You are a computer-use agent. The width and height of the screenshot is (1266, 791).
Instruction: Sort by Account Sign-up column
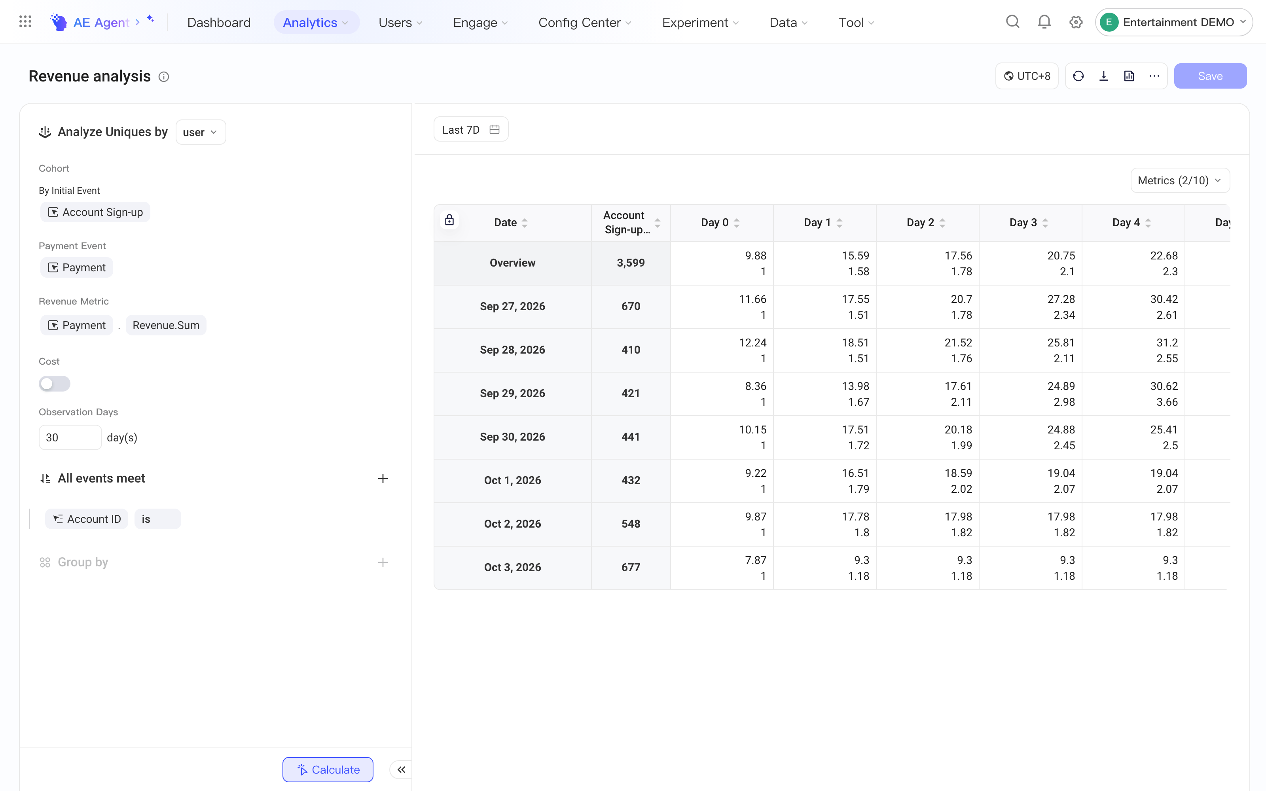pyautogui.click(x=658, y=223)
